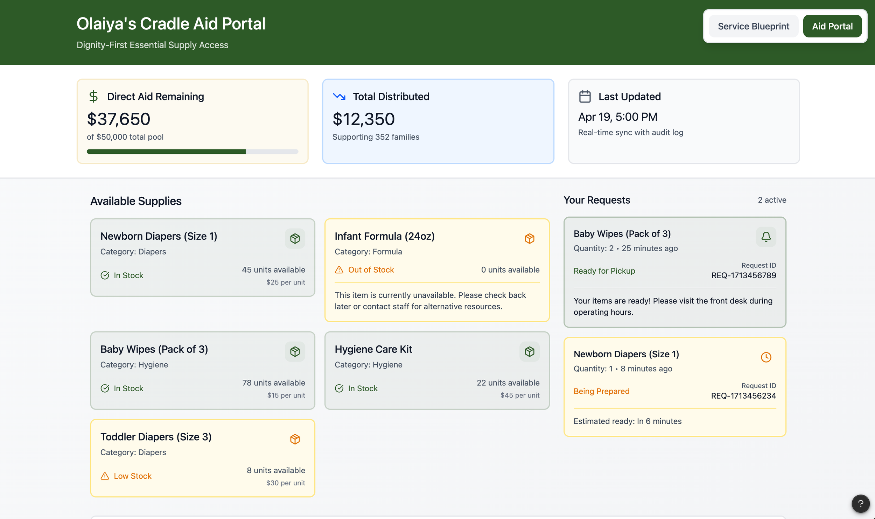875x519 pixels.
Task: Click the calendar icon beside Last Updated
Action: tap(585, 97)
